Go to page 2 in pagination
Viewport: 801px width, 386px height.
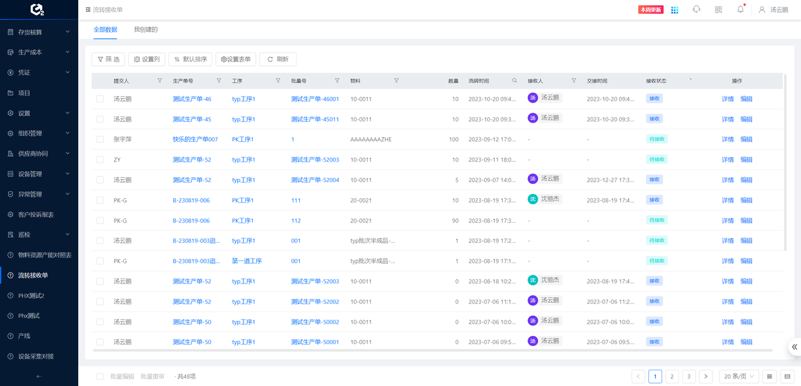tap(671, 376)
